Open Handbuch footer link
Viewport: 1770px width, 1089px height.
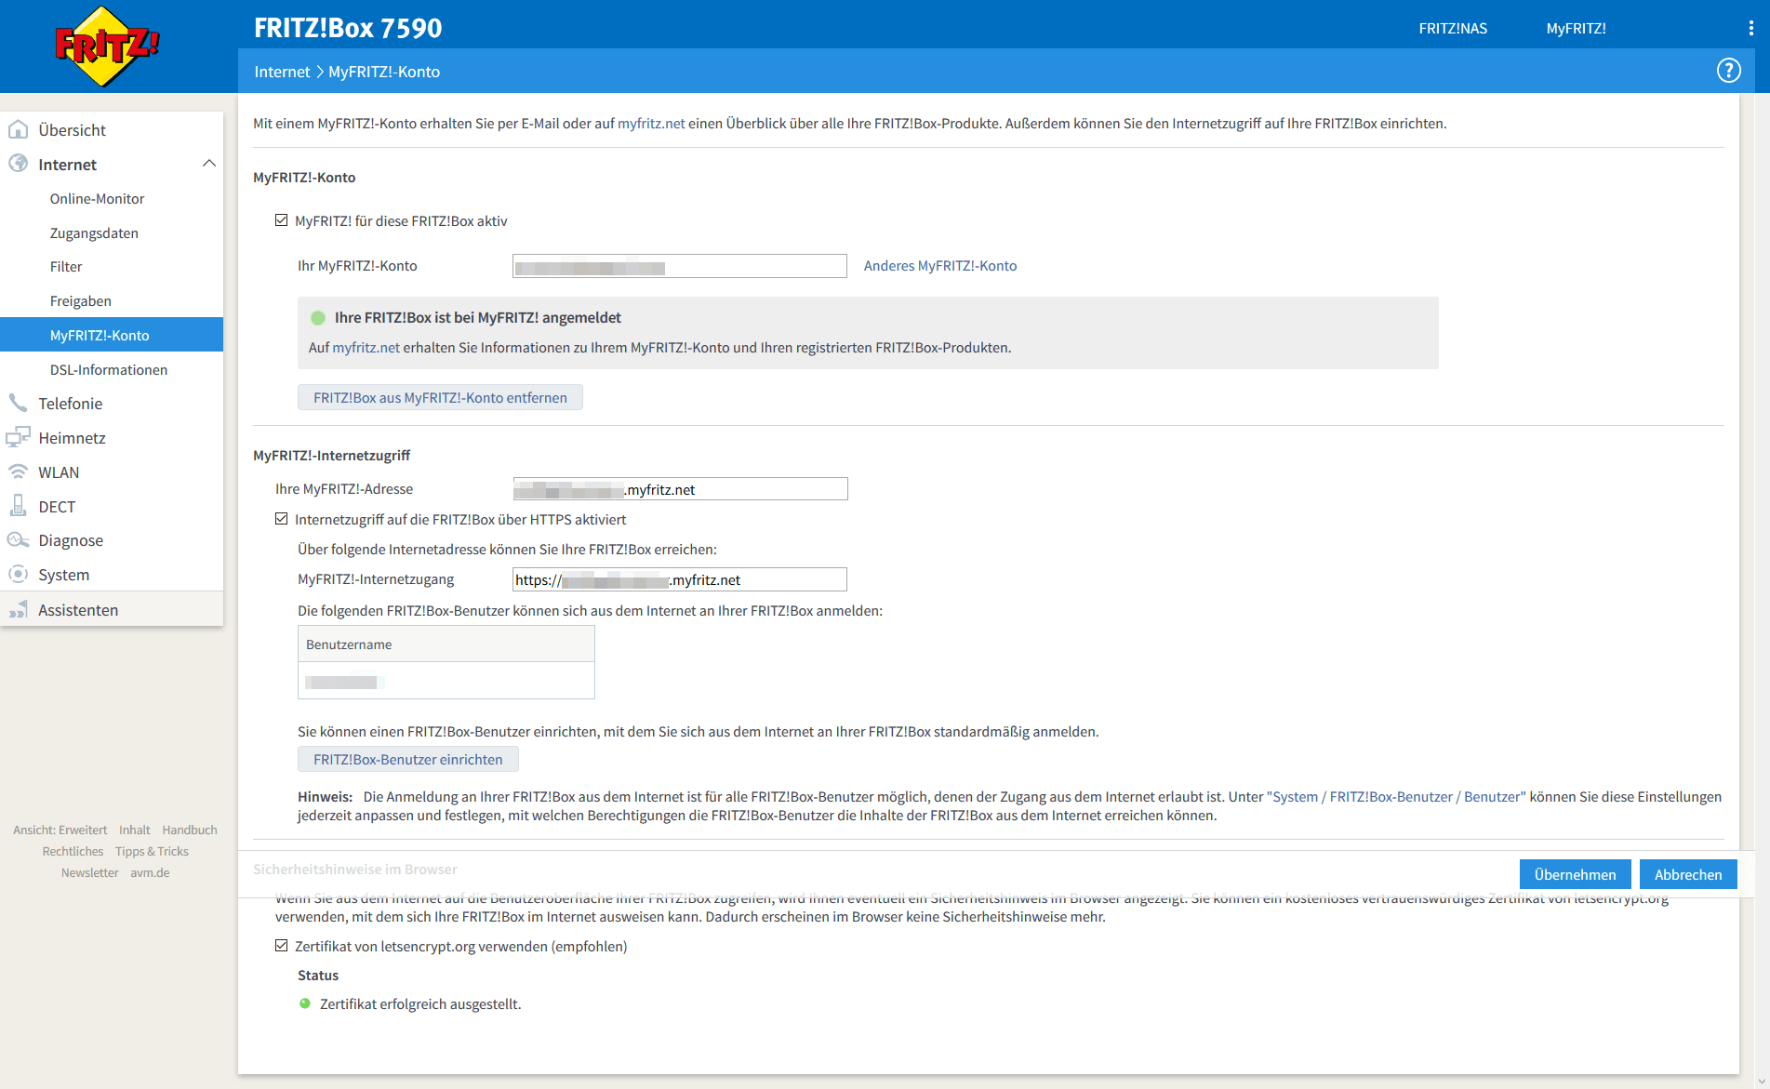tap(190, 830)
